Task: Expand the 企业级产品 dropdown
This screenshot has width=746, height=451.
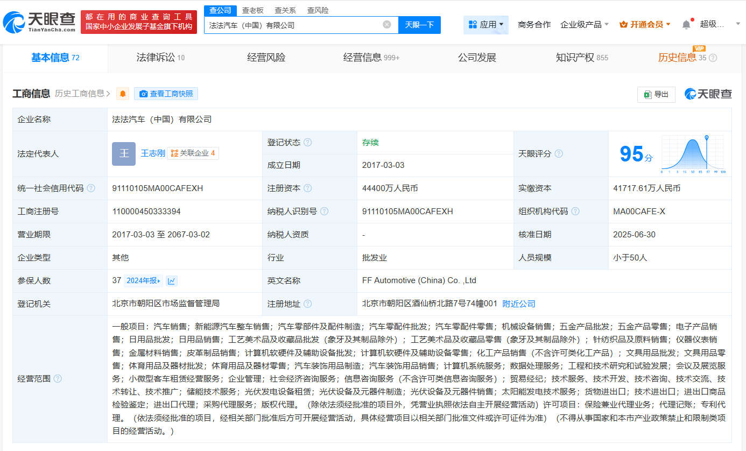Action: click(585, 25)
